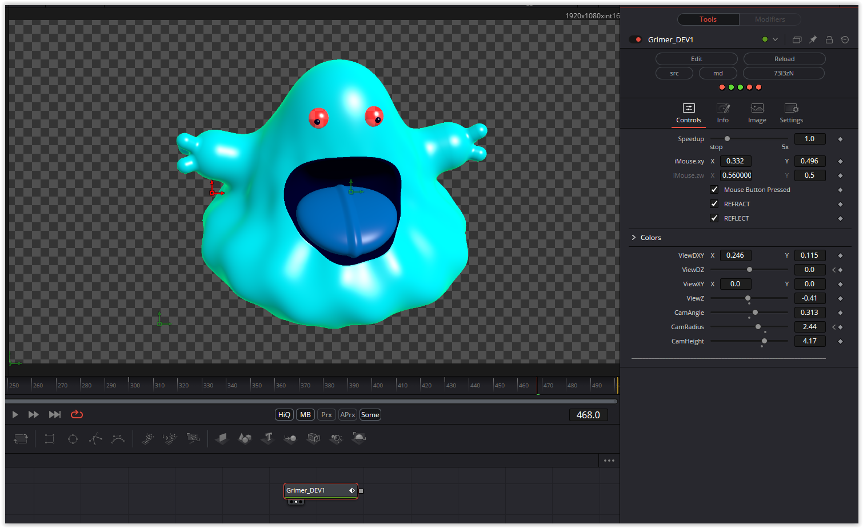Select the B-Spline mask tool
This screenshot has height=528, width=863.
point(118,439)
